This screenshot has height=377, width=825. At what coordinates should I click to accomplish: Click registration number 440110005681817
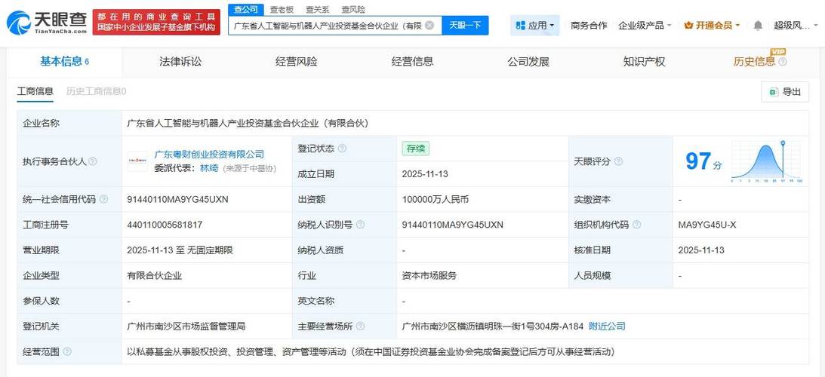pos(165,225)
